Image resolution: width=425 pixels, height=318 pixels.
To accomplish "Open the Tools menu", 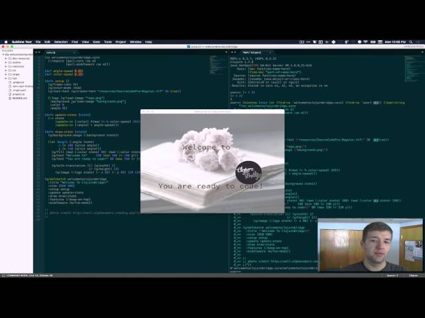I will coord(108,42).
